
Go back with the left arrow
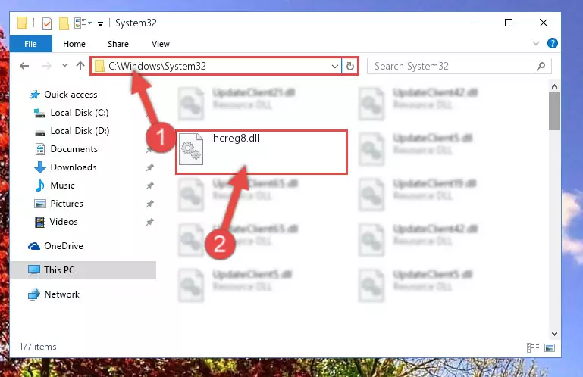tap(24, 66)
